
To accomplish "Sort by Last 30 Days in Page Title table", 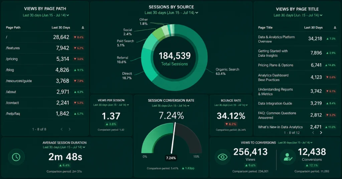I will pyautogui.click(x=313, y=28).
